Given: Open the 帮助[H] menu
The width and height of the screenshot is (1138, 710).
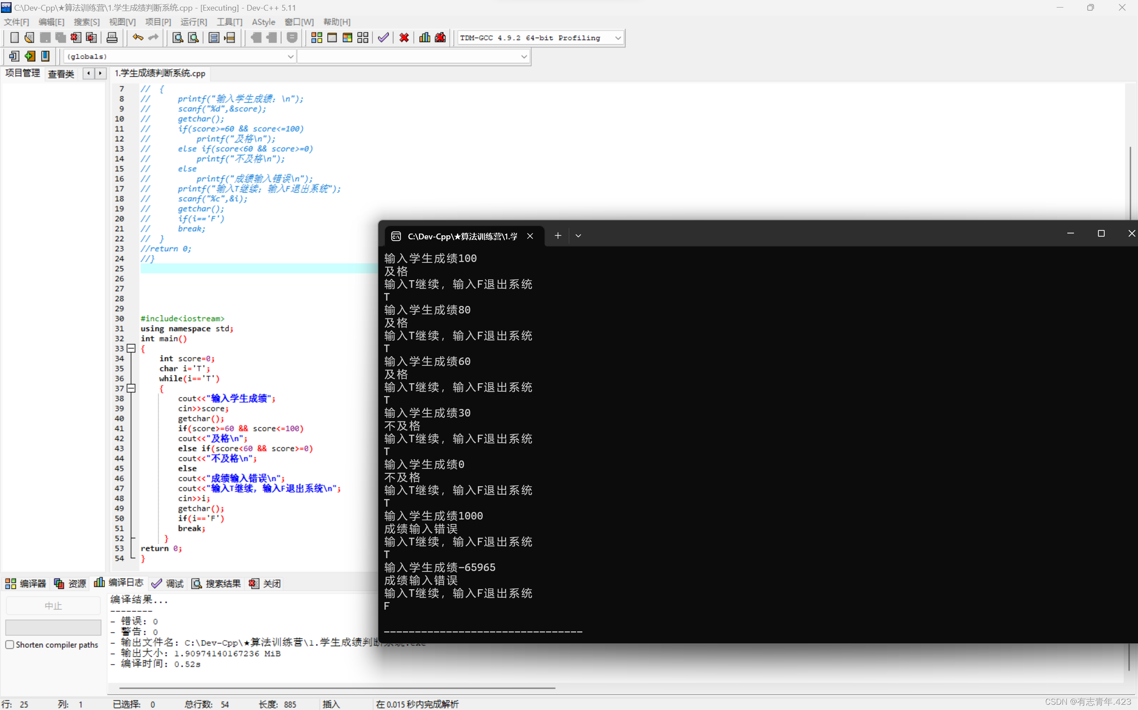Looking at the screenshot, I should tap(337, 22).
